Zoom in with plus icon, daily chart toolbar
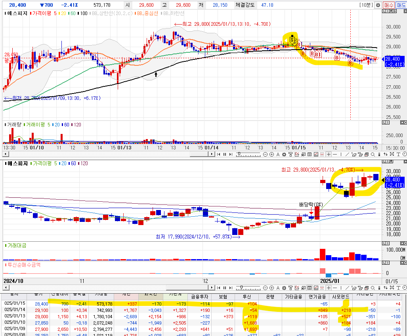The width and height of the screenshot is (407, 336). click(x=271, y=288)
